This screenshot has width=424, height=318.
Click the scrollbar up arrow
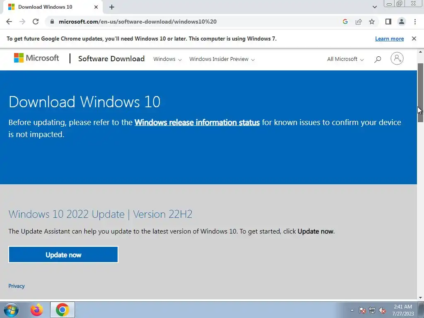420,52
